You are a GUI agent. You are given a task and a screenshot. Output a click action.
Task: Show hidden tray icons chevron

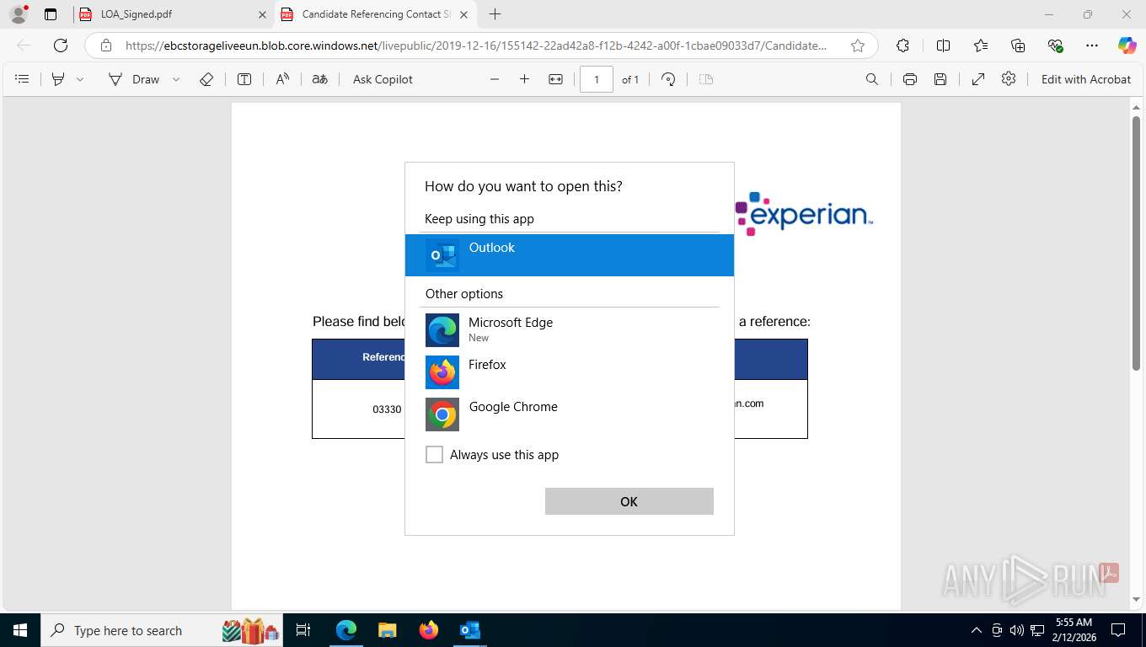click(x=977, y=630)
